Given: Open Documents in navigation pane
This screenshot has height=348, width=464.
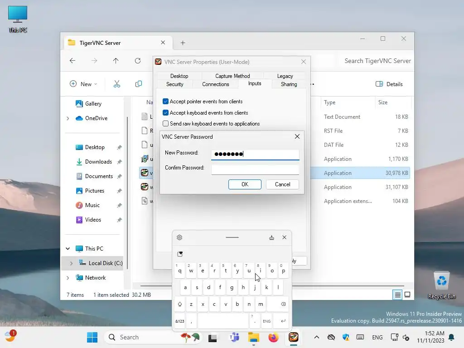Looking at the screenshot, I should pos(99,176).
